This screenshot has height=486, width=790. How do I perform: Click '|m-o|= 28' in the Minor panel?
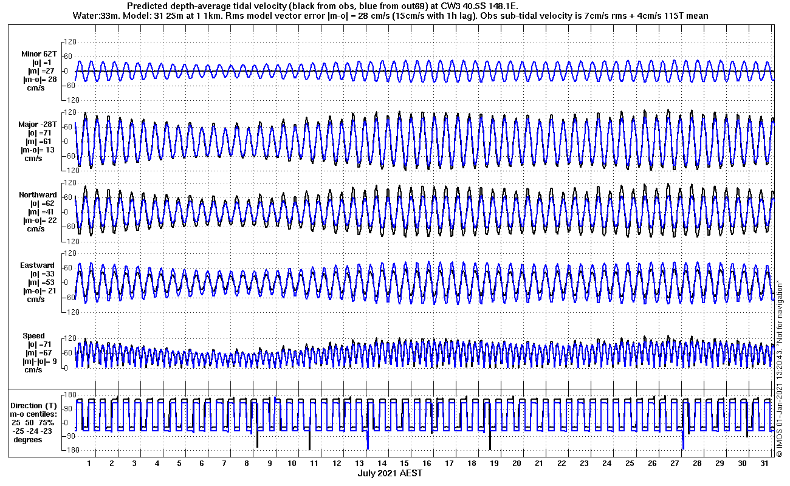click(40, 80)
